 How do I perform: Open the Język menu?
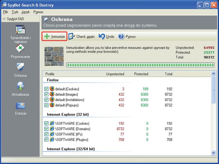coord(26,12)
